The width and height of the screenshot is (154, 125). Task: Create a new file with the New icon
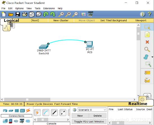[x=4, y=14]
